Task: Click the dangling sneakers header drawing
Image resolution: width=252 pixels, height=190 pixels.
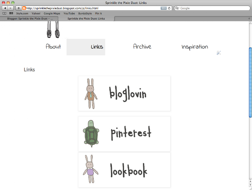Action: coord(53,30)
